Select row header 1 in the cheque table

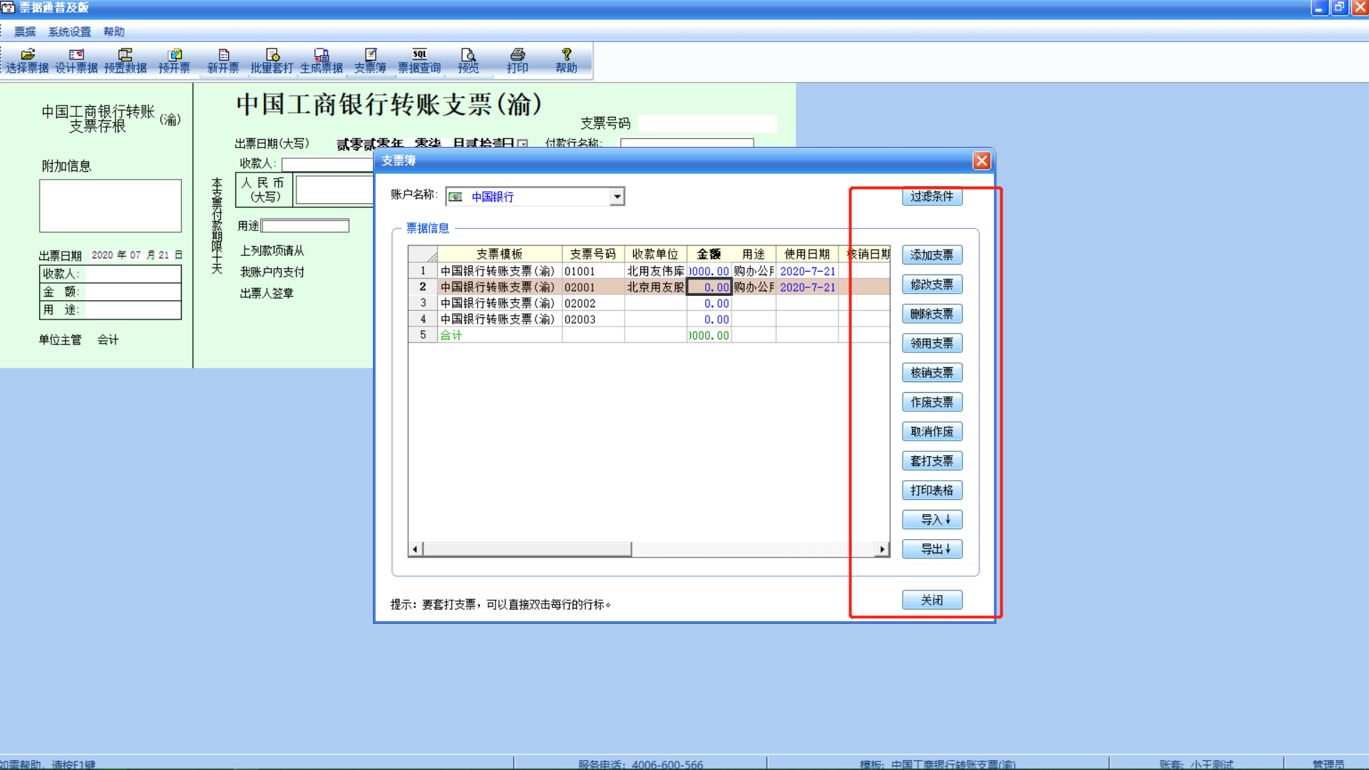click(423, 271)
